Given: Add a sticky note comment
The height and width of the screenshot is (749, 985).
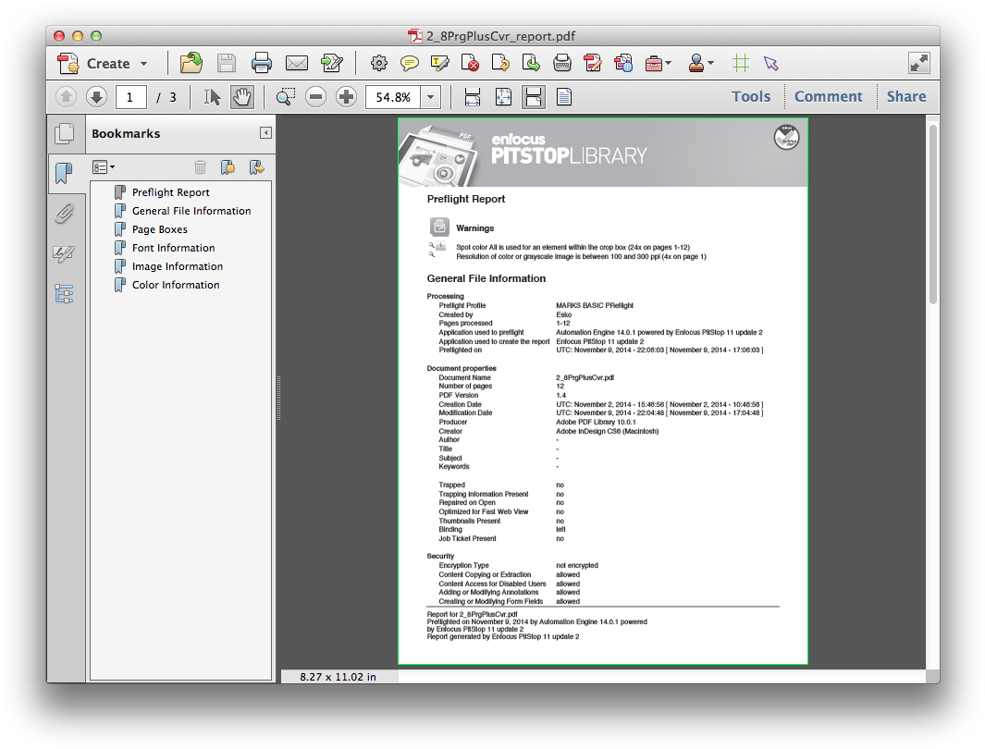Looking at the screenshot, I should [x=410, y=64].
